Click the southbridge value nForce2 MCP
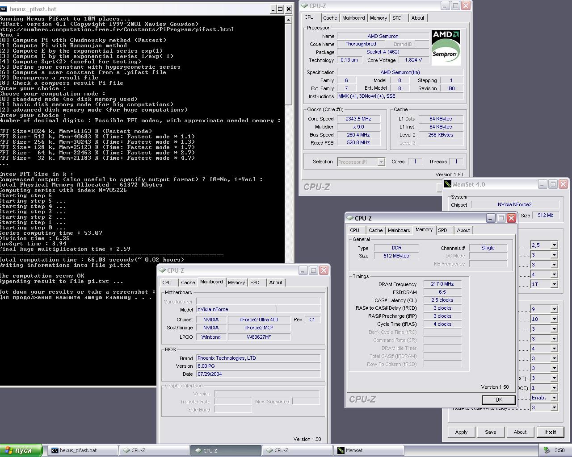572x457 pixels. coord(259,328)
